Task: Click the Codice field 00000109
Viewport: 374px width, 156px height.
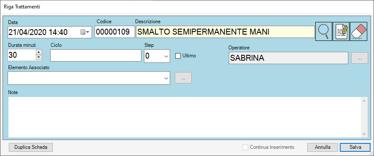Action: tap(115, 32)
